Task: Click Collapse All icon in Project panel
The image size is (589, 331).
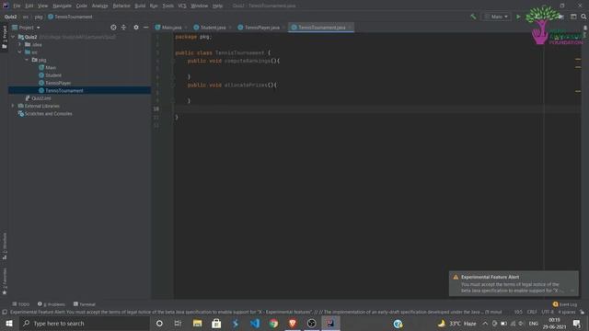Action: [x=123, y=28]
